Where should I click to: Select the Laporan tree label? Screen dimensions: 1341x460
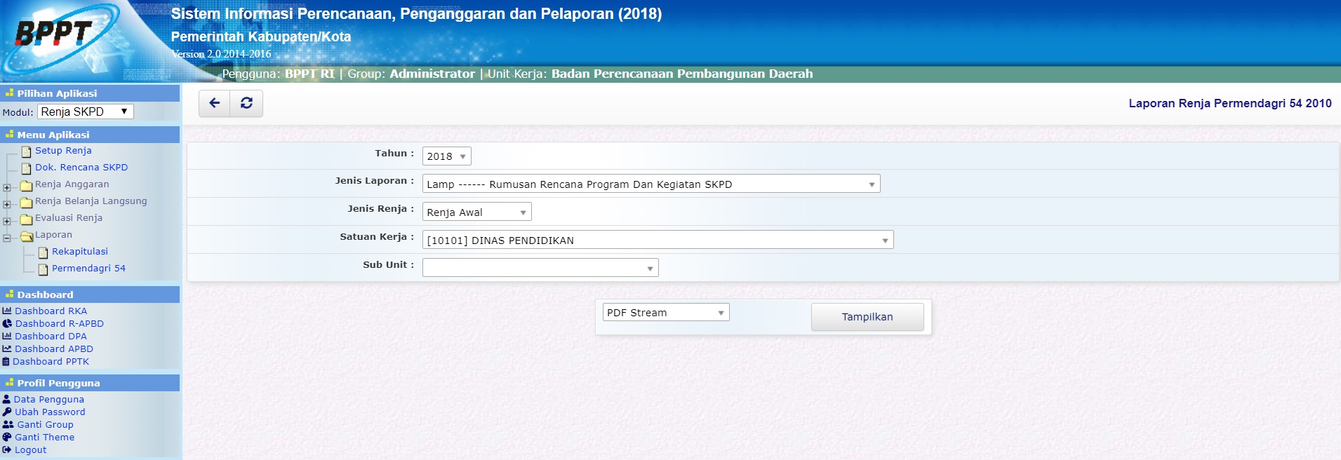[53, 234]
